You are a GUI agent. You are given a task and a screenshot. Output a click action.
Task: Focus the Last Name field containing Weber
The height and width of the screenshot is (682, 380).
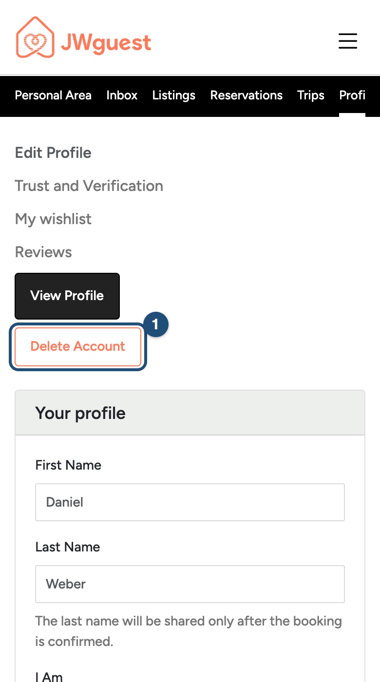click(x=190, y=584)
